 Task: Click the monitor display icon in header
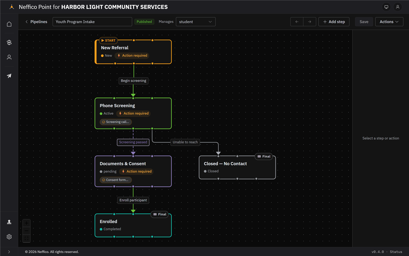click(x=386, y=7)
